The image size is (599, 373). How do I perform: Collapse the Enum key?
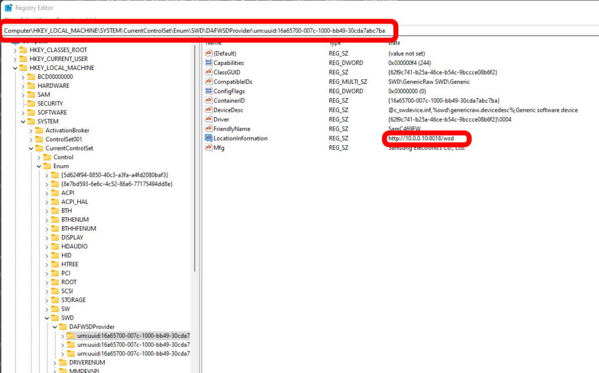click(39, 166)
